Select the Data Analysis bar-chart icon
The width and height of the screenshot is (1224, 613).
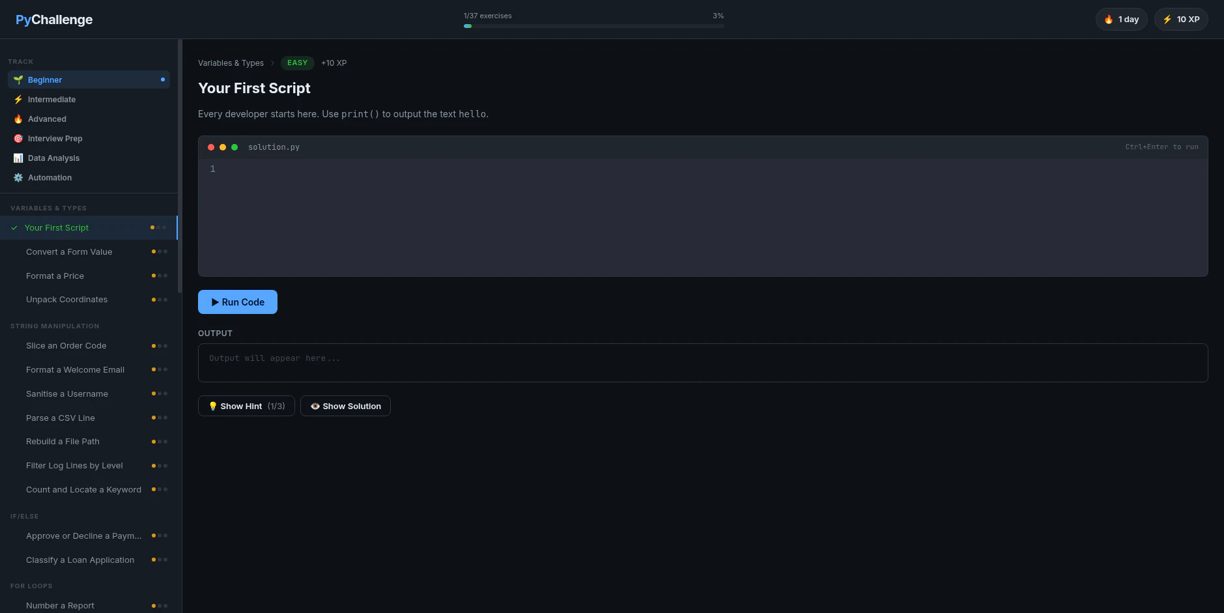click(x=18, y=158)
